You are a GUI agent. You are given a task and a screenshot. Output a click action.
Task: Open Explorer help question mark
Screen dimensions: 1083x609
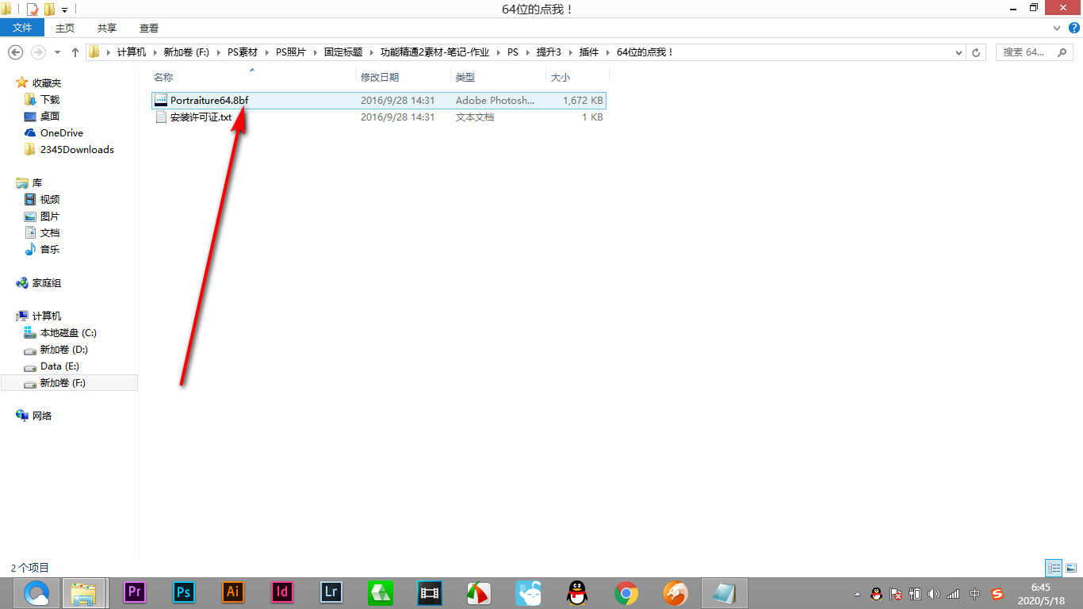(x=1074, y=28)
